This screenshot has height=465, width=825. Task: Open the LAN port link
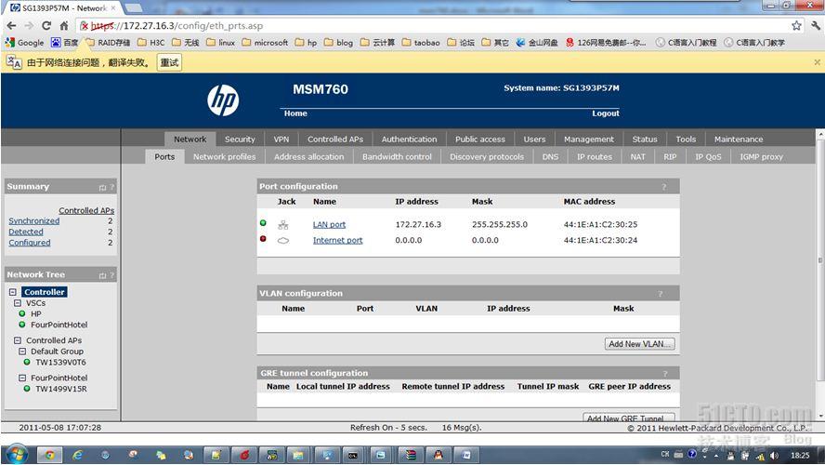pyautogui.click(x=330, y=224)
